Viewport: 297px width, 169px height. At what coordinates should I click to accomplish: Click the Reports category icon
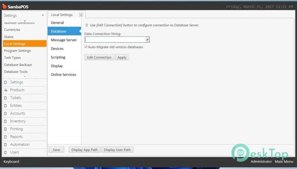point(6,137)
